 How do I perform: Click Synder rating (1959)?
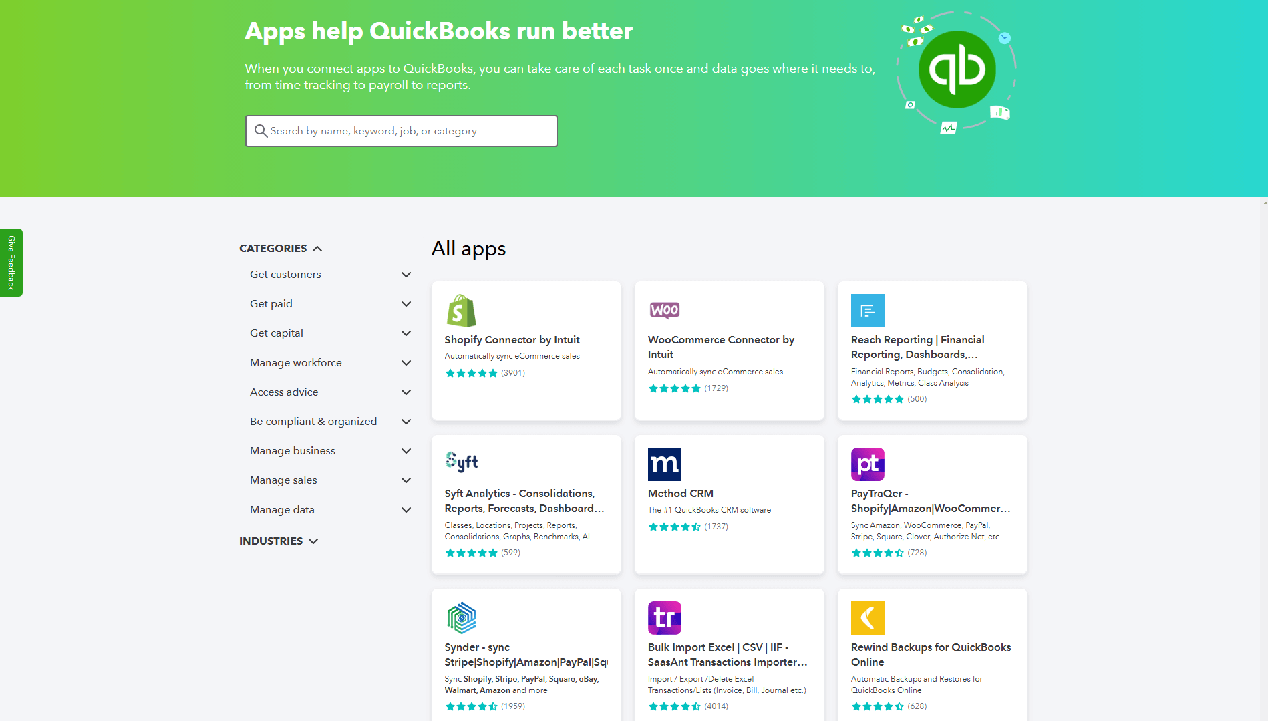click(485, 706)
